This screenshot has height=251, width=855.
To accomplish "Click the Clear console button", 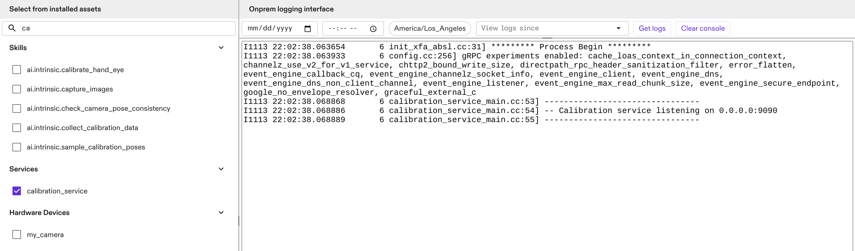I will pyautogui.click(x=703, y=28).
